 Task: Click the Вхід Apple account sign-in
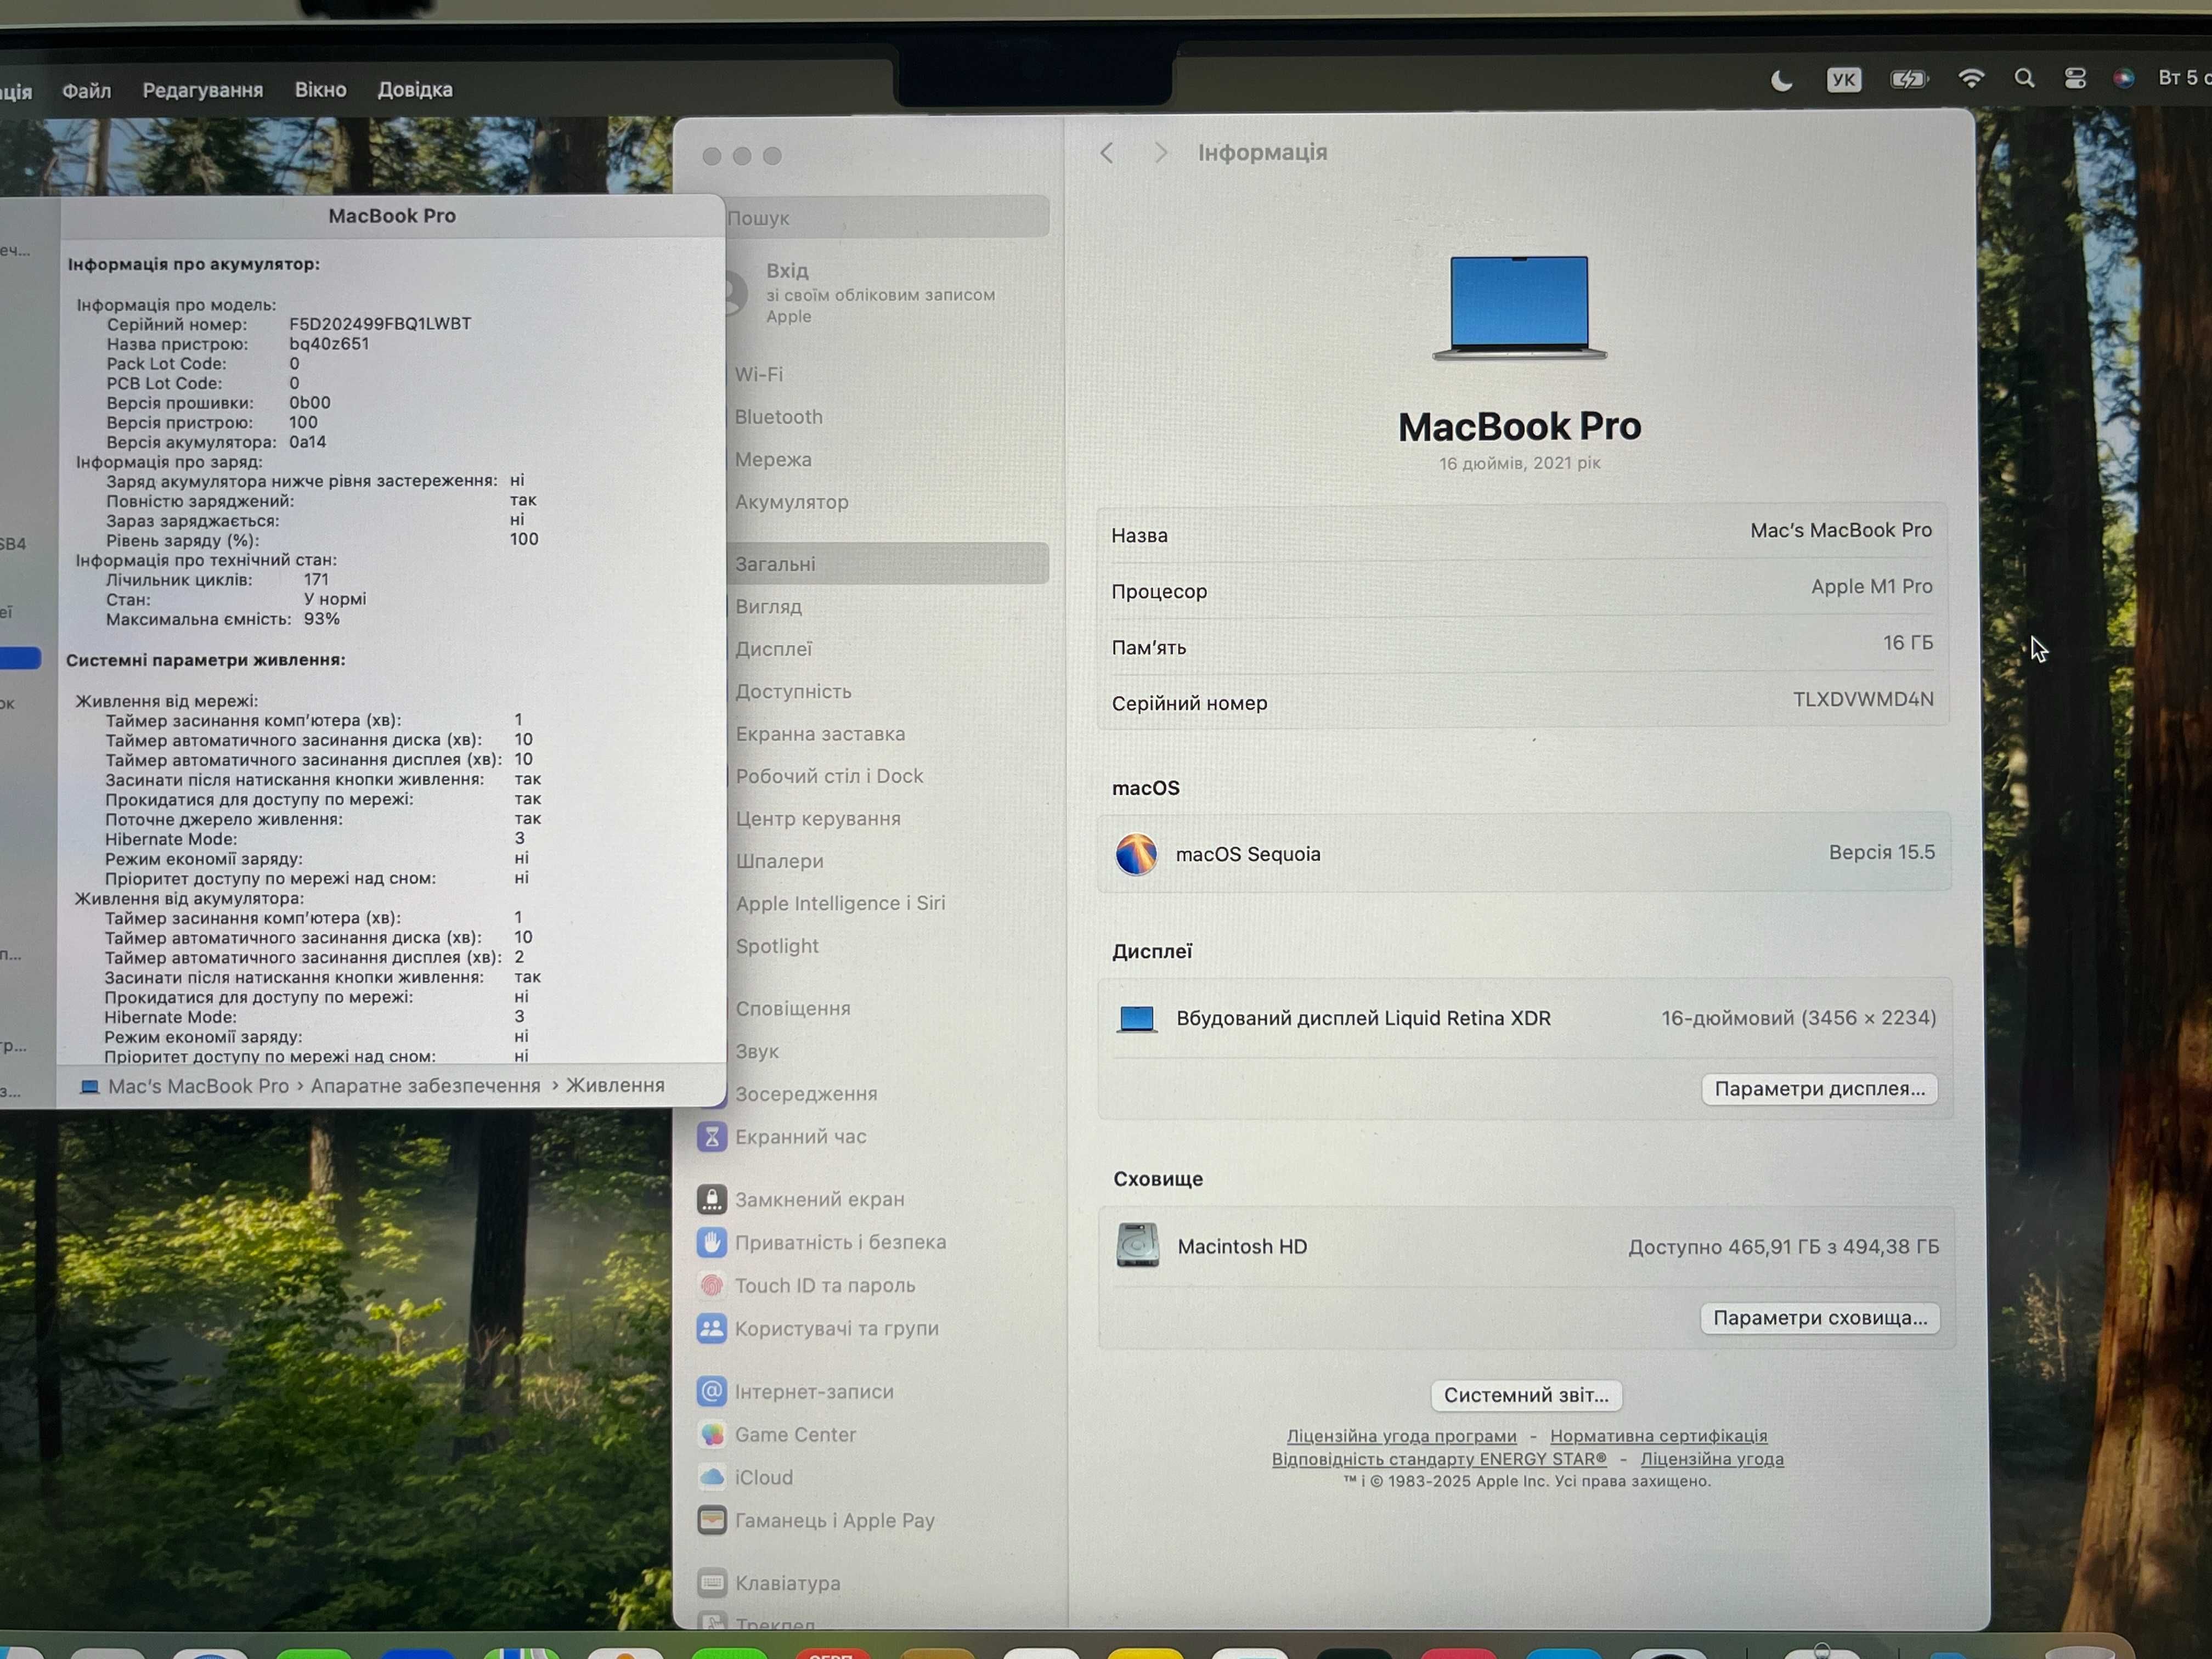pos(880,293)
